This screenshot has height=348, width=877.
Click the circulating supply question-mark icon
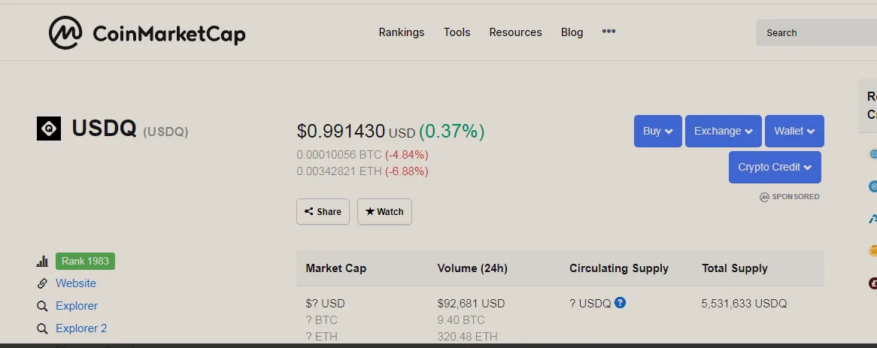[620, 303]
